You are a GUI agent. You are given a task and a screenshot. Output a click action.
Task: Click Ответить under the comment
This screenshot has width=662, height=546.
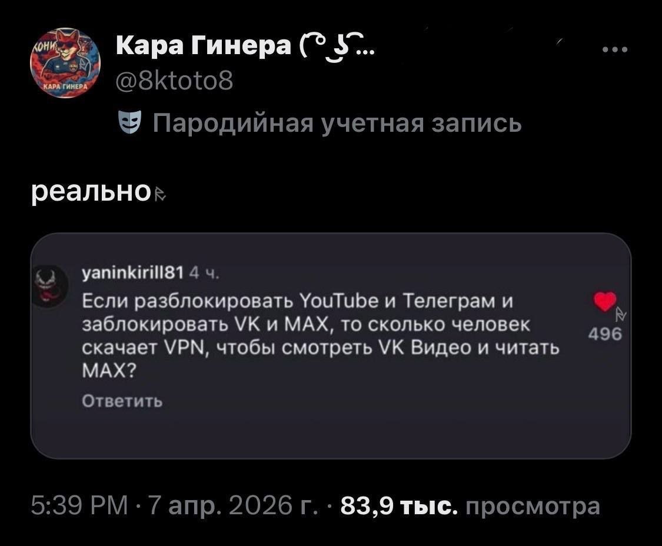coord(122,401)
